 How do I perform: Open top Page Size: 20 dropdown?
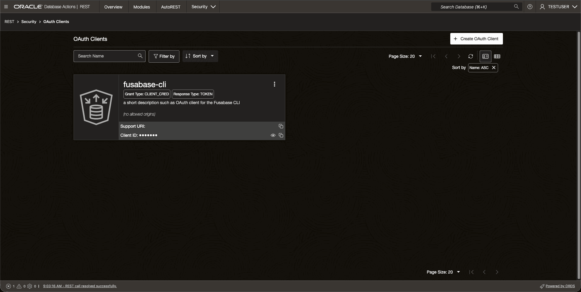[405, 56]
